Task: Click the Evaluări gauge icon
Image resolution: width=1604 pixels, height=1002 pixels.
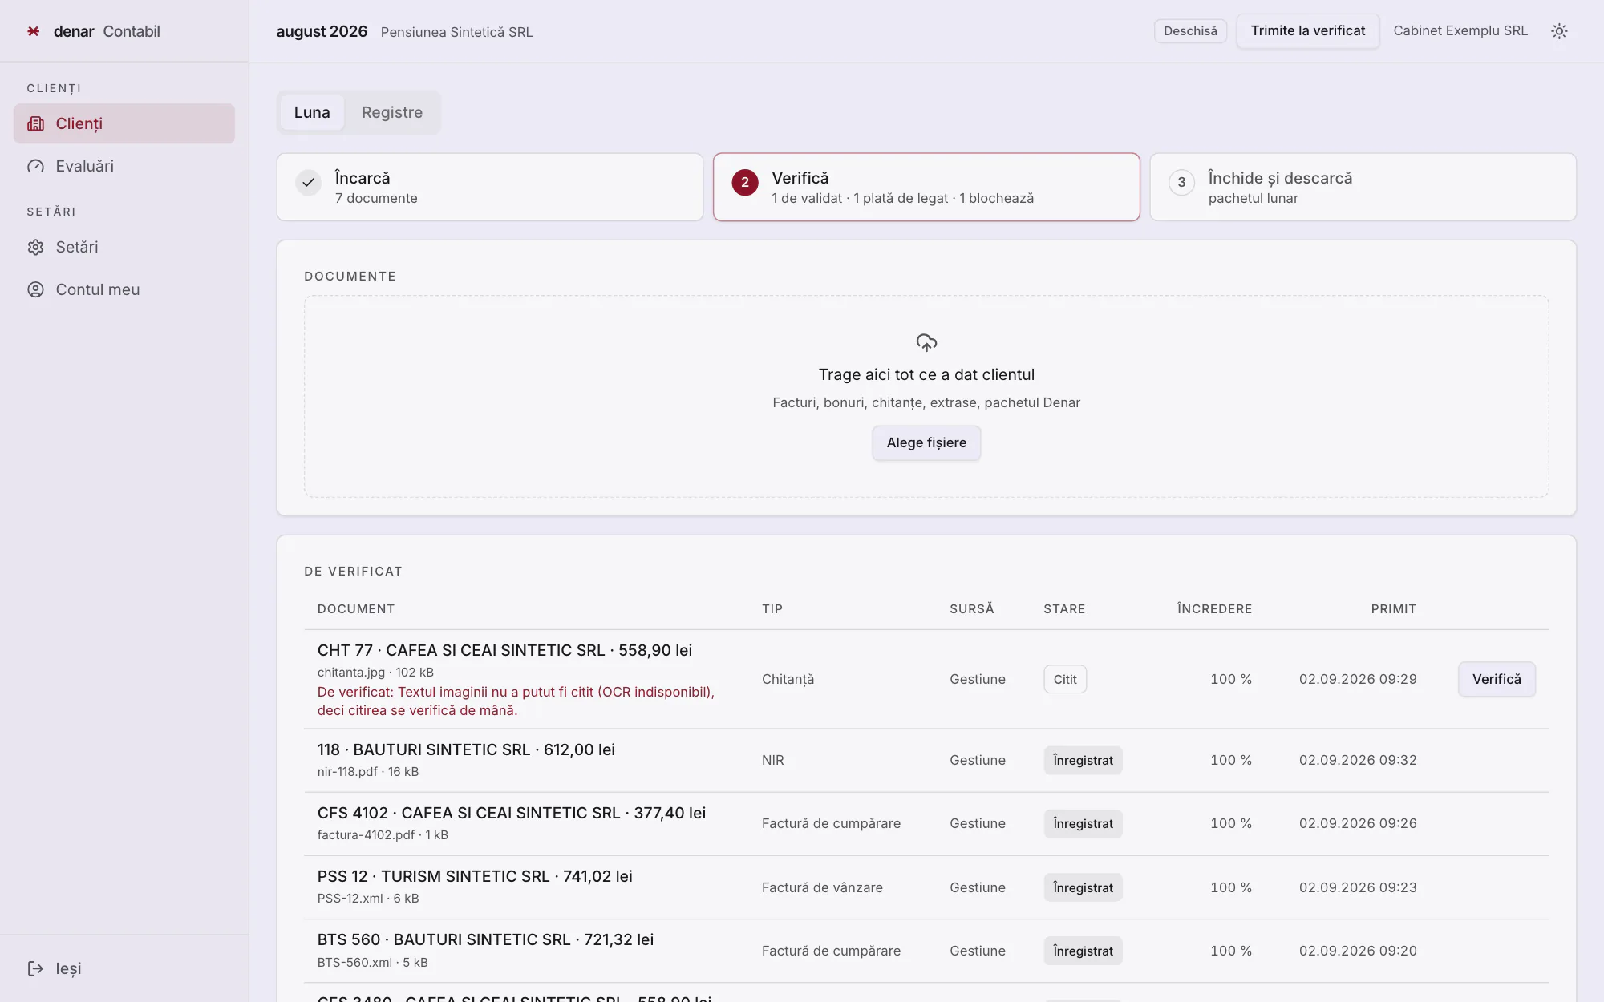Action: click(x=35, y=166)
